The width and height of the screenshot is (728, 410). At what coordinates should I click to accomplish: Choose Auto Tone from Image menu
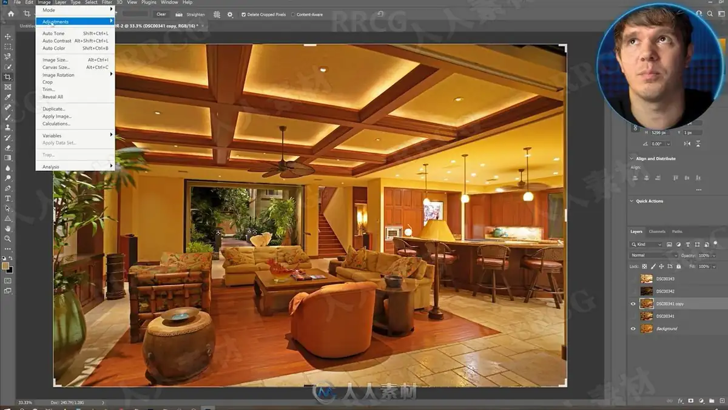[x=75, y=33]
